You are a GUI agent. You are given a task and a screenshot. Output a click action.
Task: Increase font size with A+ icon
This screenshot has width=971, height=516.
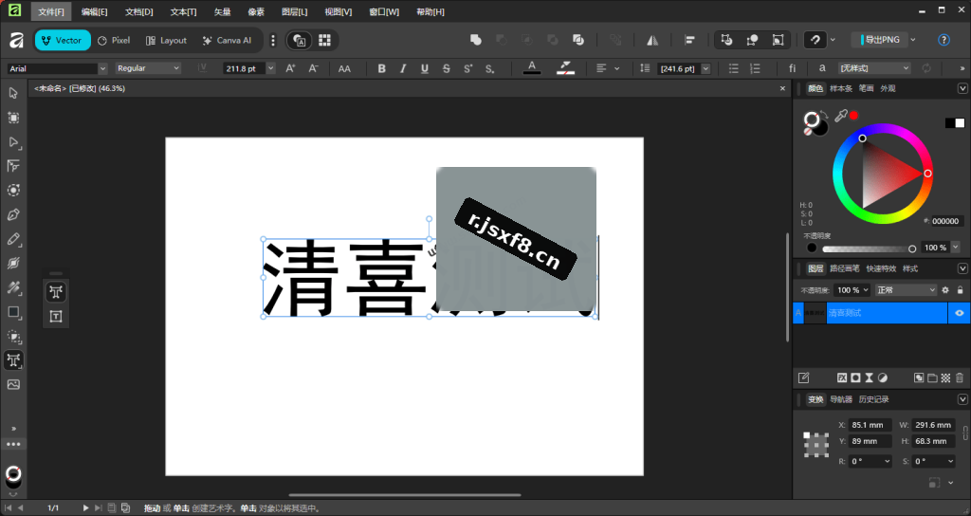point(290,68)
